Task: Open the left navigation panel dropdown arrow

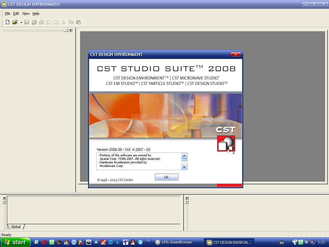Action: [x=66, y=30]
